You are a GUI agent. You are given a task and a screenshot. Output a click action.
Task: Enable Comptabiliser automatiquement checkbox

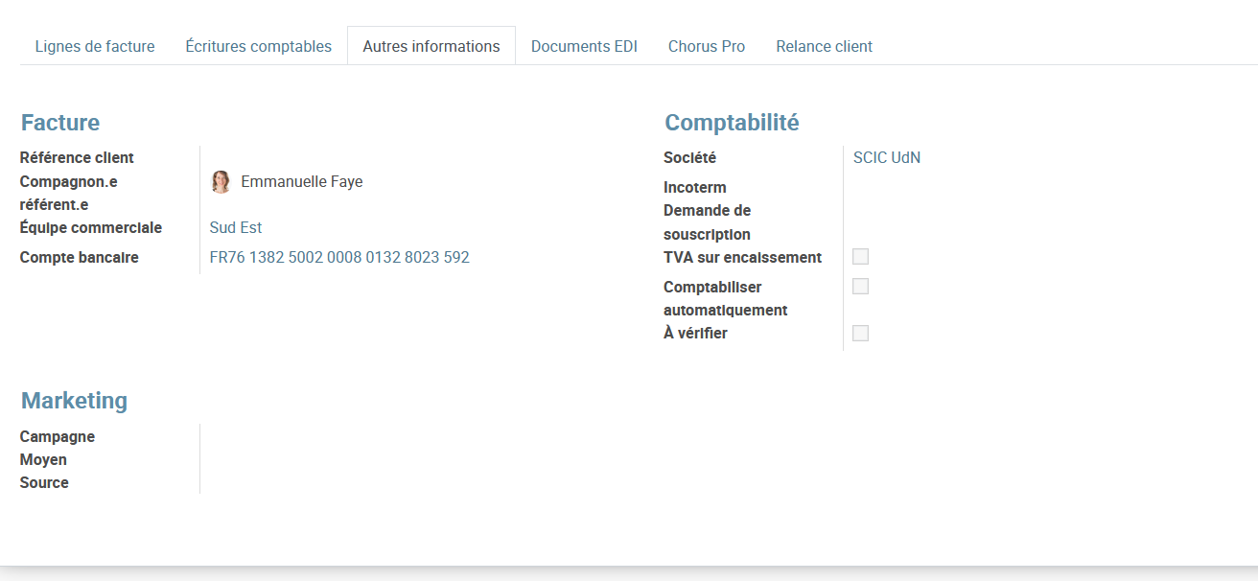pos(860,287)
